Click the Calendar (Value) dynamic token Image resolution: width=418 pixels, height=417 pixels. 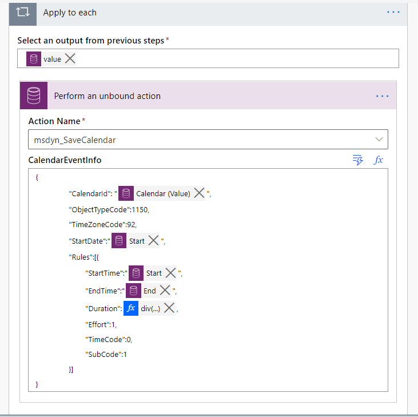(x=162, y=193)
